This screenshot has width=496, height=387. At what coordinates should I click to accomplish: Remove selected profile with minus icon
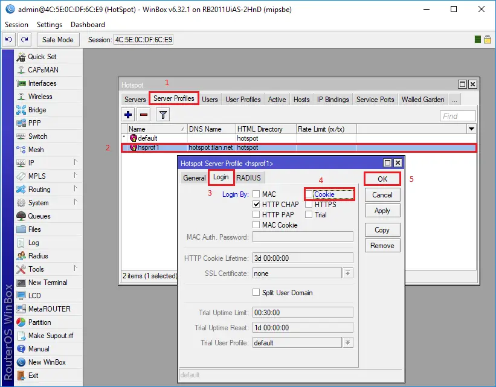pyautogui.click(x=144, y=115)
